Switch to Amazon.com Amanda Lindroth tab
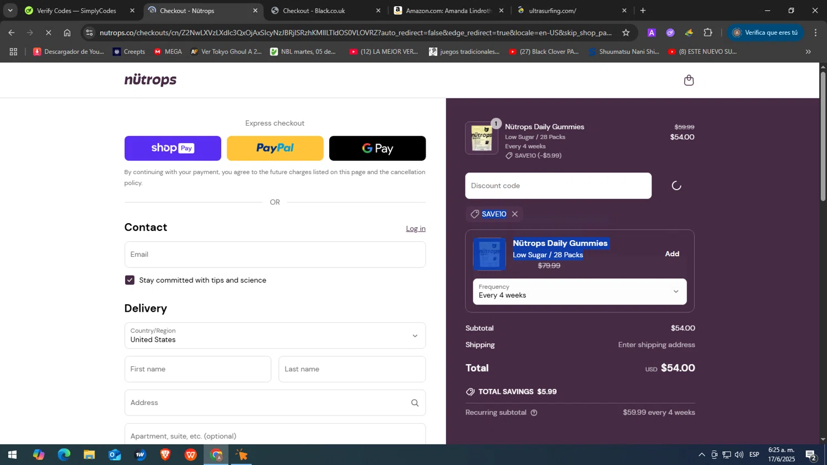 click(448, 10)
